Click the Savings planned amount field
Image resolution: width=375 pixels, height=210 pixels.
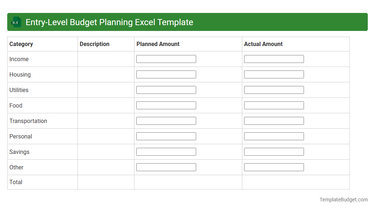pos(166,151)
